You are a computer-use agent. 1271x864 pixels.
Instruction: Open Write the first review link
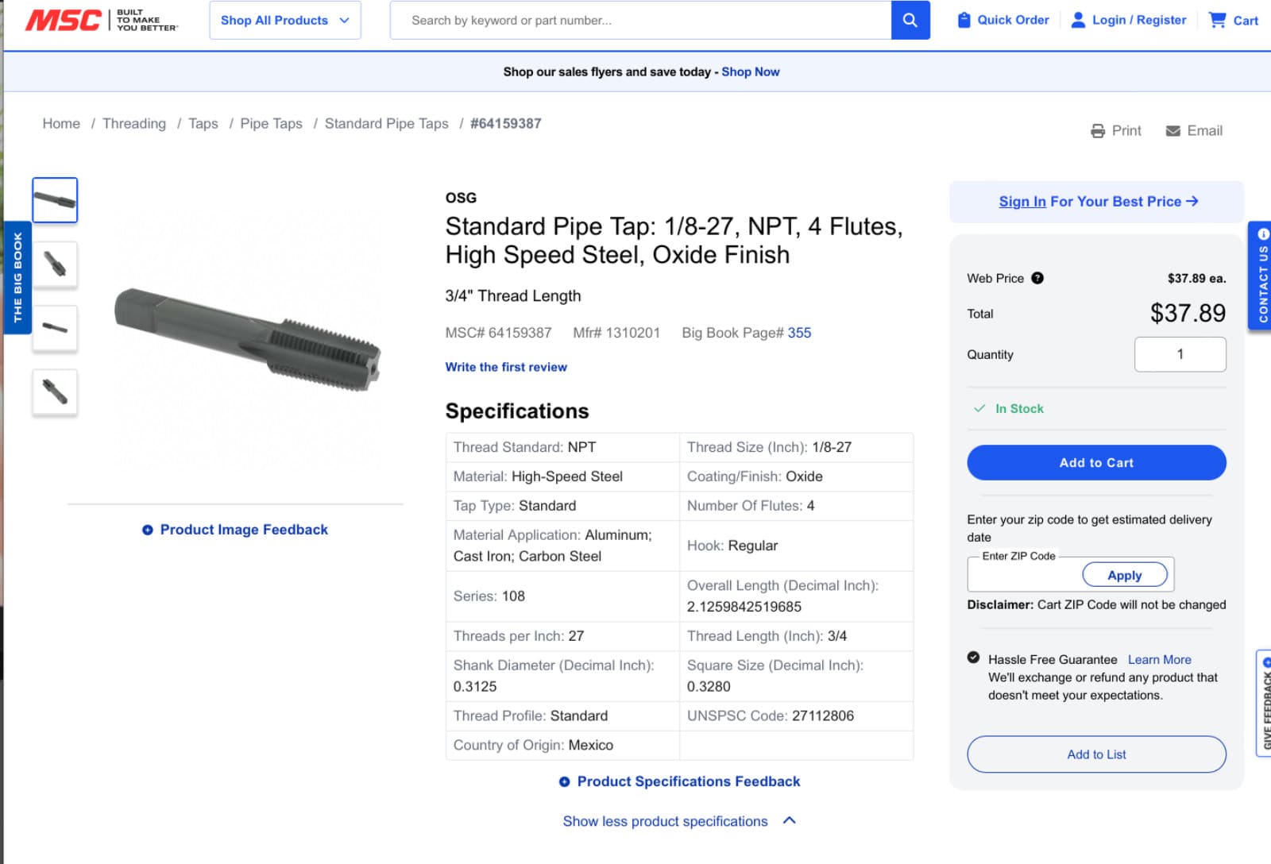tap(506, 367)
